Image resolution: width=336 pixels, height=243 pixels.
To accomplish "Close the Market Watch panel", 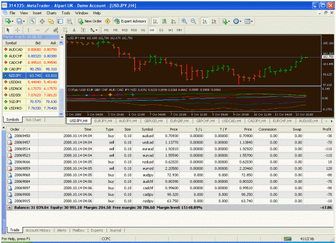I will 62,37.
